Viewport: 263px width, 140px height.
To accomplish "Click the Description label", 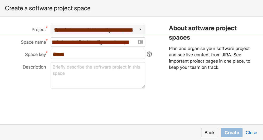I will pyautogui.click(x=34, y=67).
